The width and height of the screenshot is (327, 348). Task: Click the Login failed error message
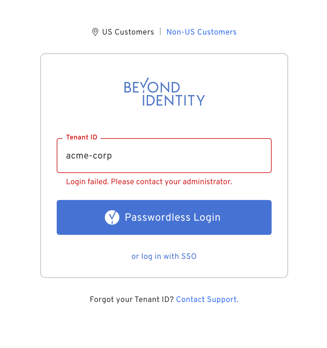point(149,182)
